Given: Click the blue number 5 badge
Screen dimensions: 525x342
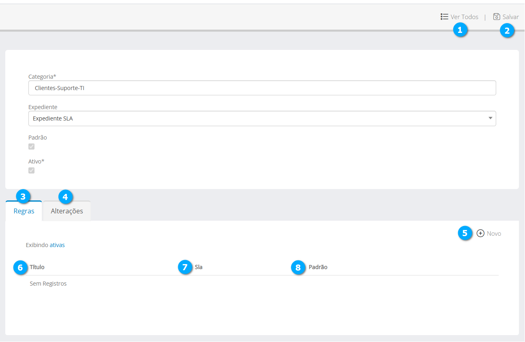Looking at the screenshot, I should point(465,233).
